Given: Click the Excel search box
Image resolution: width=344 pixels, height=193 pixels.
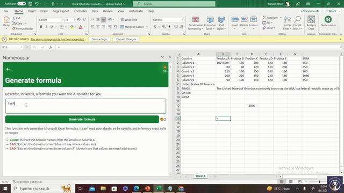Looking at the screenshot, I should point(174,4).
